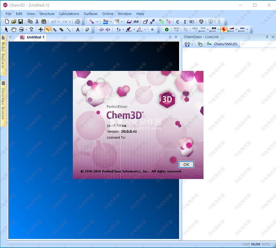The width and height of the screenshot is (276, 248).
Task: Open the Online menu
Action: coord(108,14)
